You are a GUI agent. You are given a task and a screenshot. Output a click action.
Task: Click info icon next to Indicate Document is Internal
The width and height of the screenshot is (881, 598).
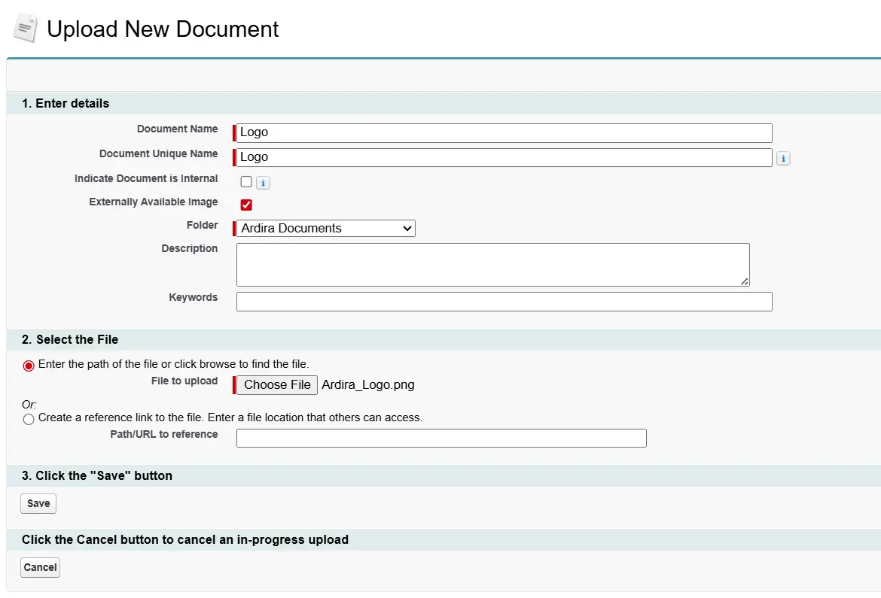tap(262, 182)
